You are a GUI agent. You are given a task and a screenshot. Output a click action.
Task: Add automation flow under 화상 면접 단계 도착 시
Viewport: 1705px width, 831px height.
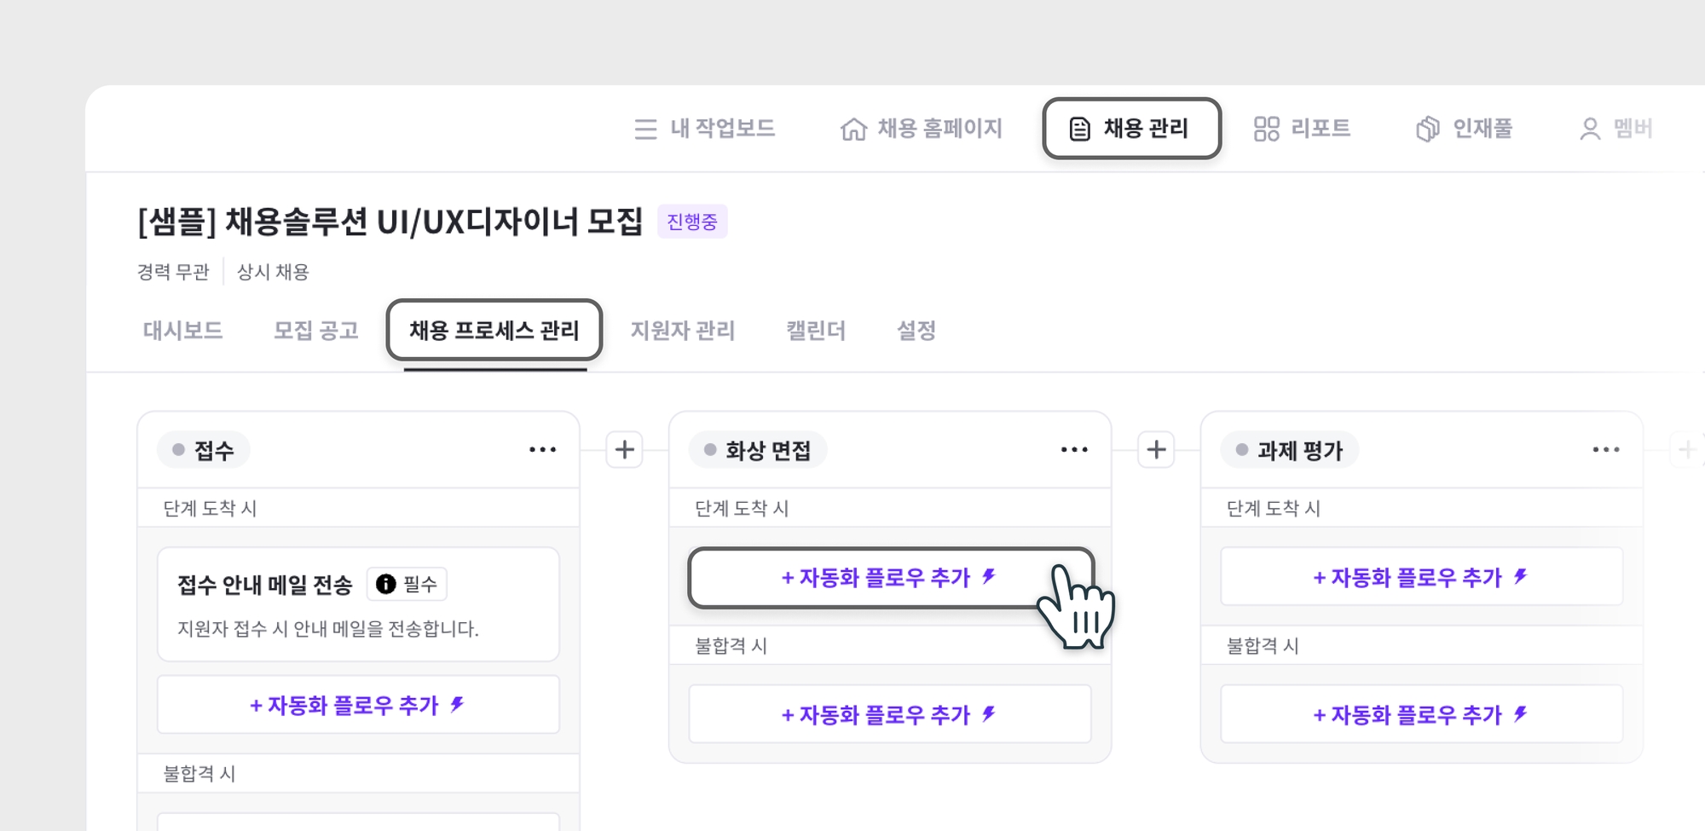tap(891, 578)
